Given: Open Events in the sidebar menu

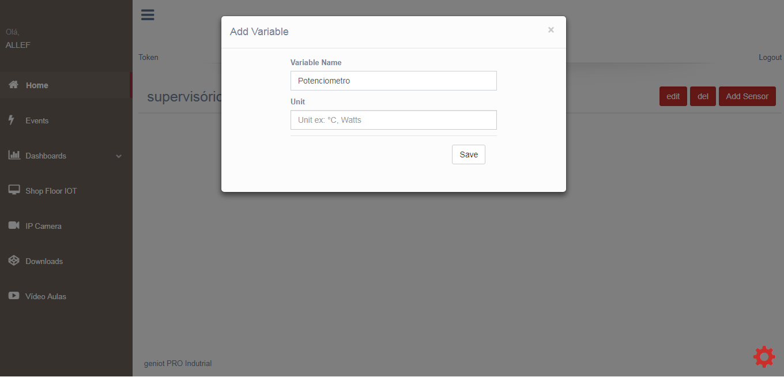Looking at the screenshot, I should (37, 120).
